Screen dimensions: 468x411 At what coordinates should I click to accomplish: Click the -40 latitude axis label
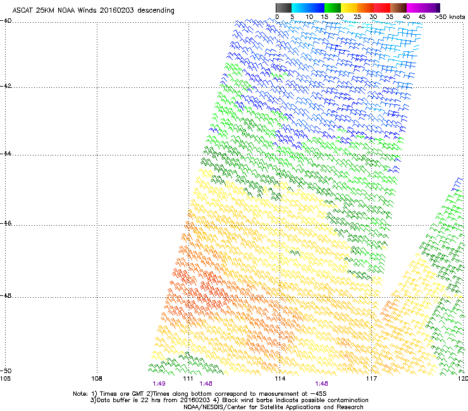tap(6, 21)
